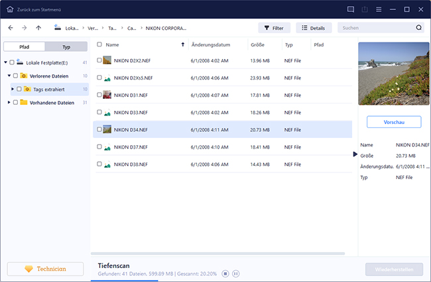Check the NIKON D33.NEF checkbox
Image resolution: width=431 pixels, height=282 pixels.
99,112
